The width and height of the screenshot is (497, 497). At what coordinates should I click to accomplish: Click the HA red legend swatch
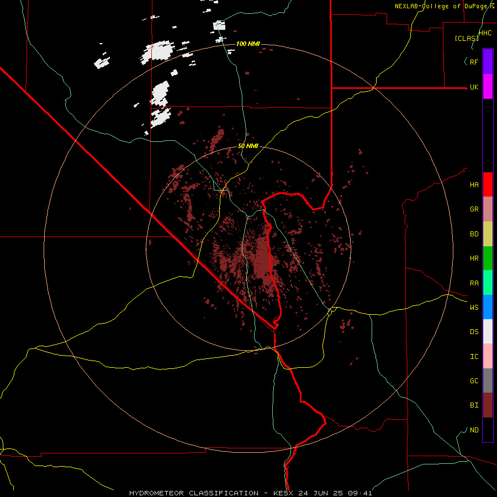(488, 184)
